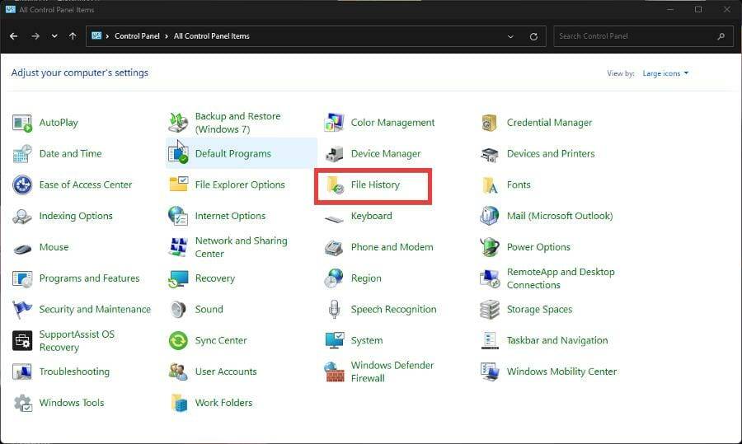742x444 pixels.
Task: Click the Mouse icon
Action: (21, 249)
